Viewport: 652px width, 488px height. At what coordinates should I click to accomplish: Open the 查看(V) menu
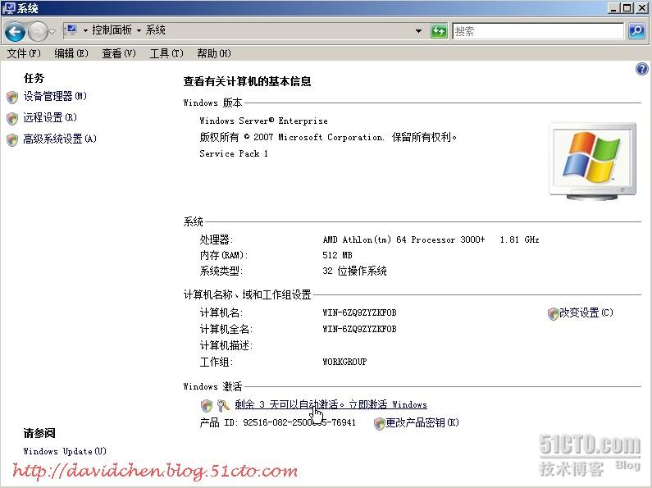119,53
